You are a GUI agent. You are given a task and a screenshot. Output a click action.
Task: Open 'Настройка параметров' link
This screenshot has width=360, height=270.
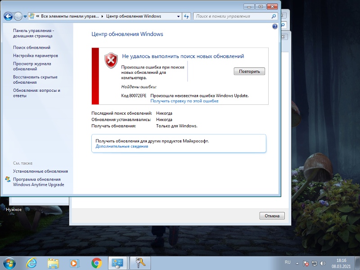36,55
